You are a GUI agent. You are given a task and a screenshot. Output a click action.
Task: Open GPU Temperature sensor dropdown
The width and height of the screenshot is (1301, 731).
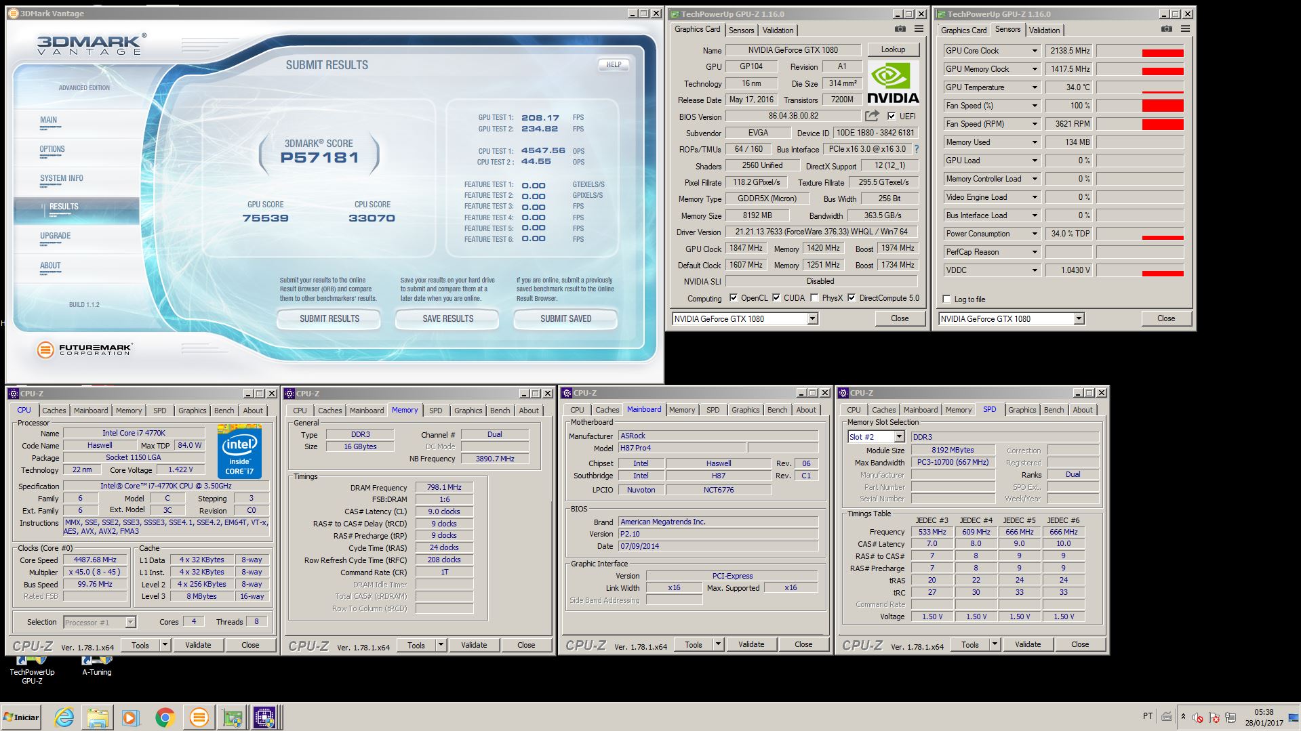coord(1035,87)
